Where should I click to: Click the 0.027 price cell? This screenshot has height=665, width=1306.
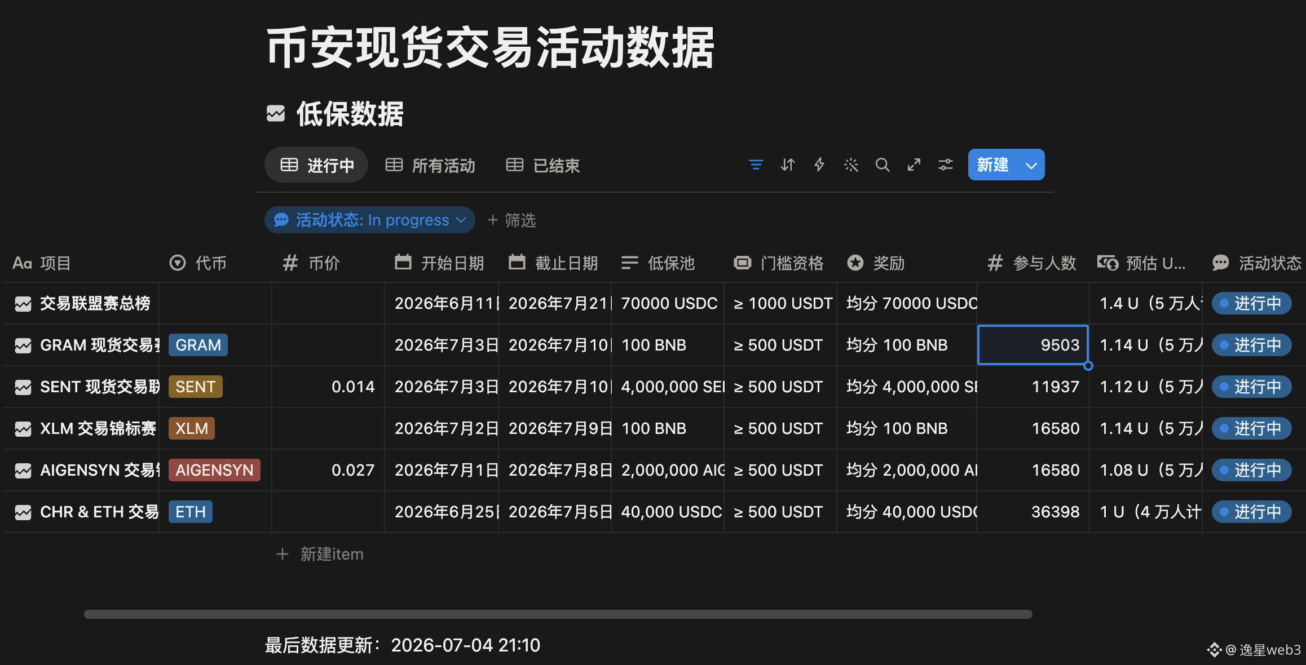[x=328, y=470]
